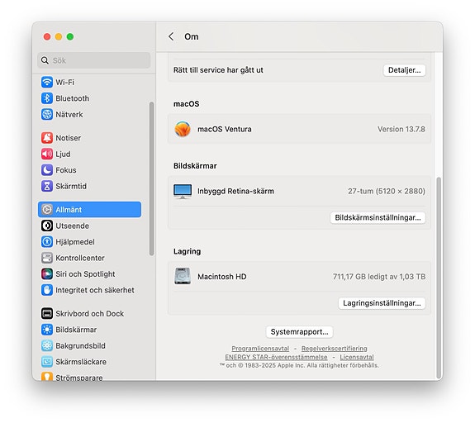475x423 pixels.
Task: Select the Notiser bell icon
Action: [47, 138]
